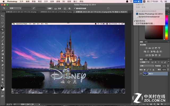This screenshot has height=106, width=170.
Task: Add Levels adjustment layer
Action: (150, 48)
